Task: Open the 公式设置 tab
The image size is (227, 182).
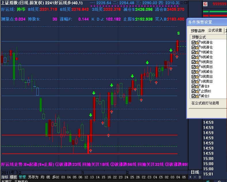Action: coord(215,31)
